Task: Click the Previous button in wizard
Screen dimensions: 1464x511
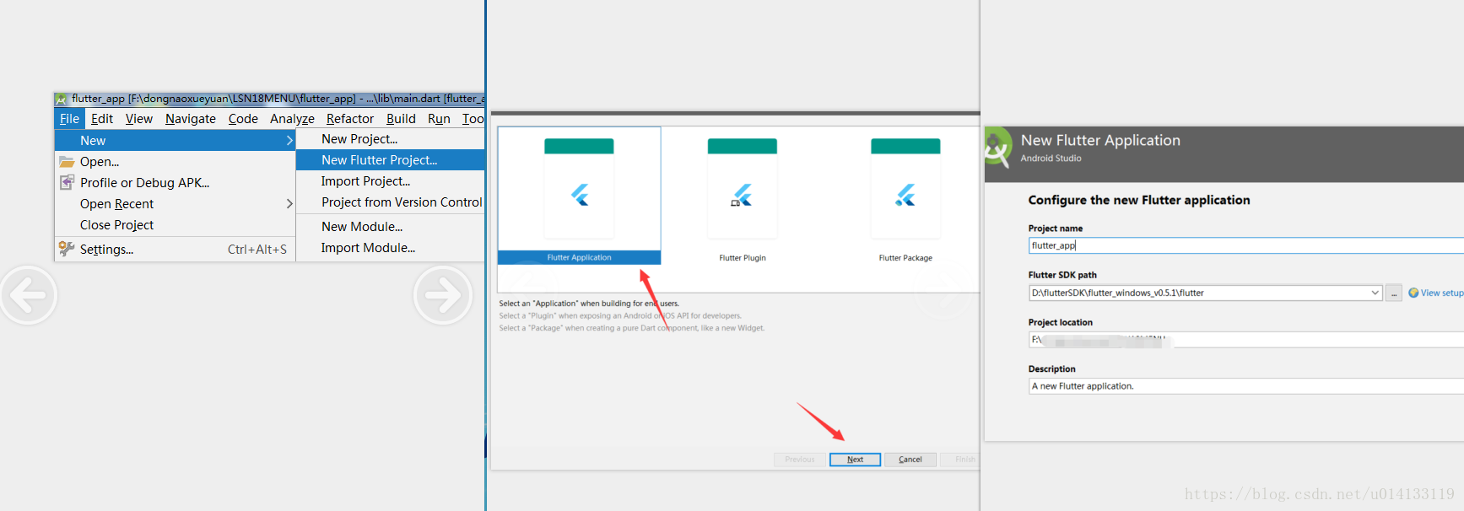Action: pyautogui.click(x=799, y=460)
